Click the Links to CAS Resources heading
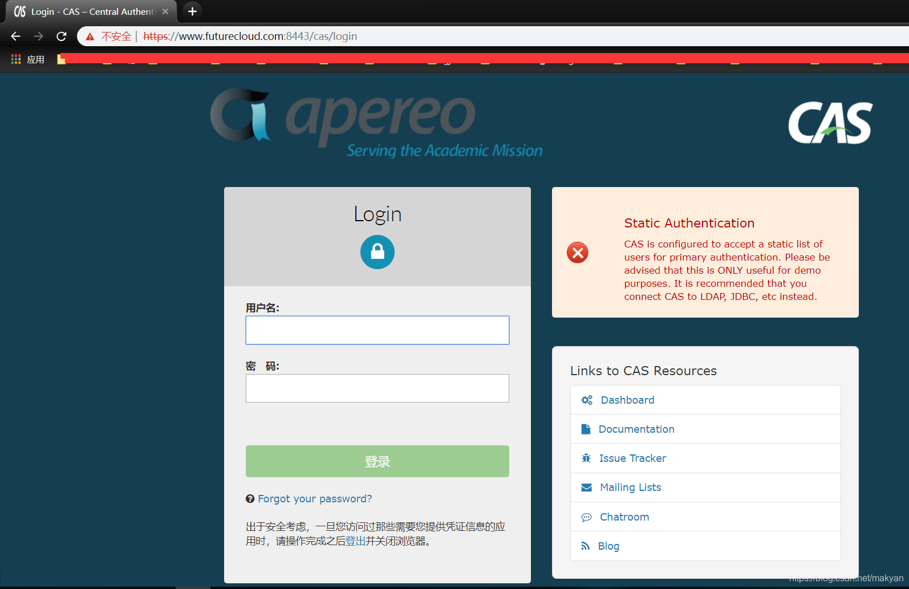The width and height of the screenshot is (909, 589). click(643, 371)
